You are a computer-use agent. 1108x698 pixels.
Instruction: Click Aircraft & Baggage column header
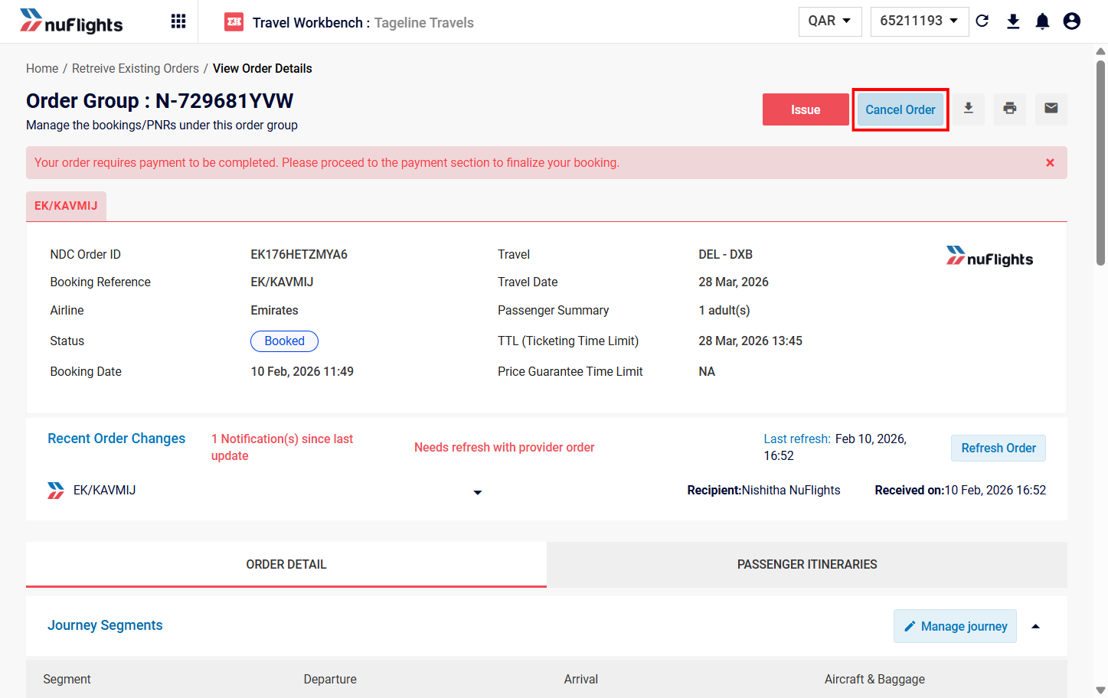coord(874,680)
